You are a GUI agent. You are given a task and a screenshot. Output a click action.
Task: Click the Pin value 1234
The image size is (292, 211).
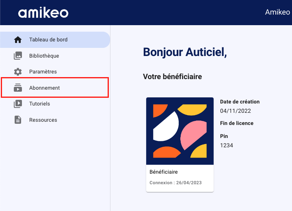point(227,145)
